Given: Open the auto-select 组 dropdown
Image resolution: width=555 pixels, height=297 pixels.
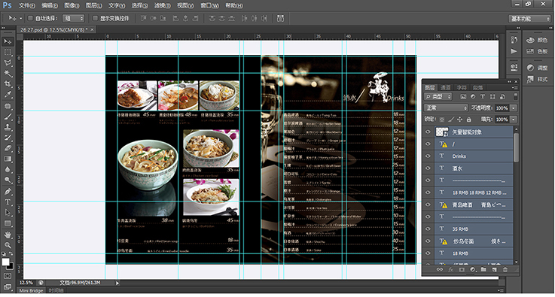Looking at the screenshot, I should pos(73,18).
